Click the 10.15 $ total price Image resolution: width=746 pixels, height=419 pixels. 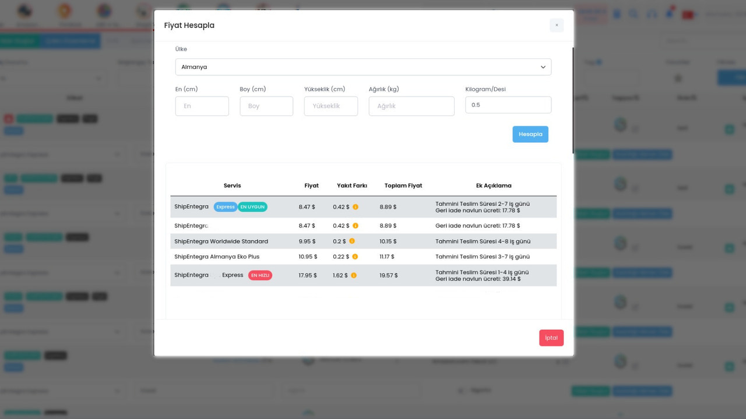pyautogui.click(x=388, y=242)
